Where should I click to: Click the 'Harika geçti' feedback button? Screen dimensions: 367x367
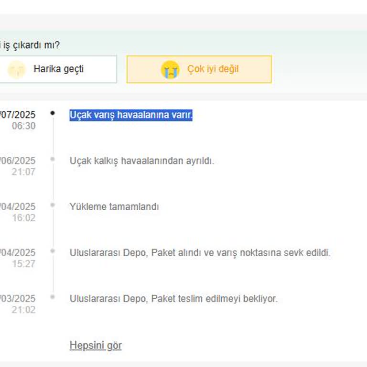point(58,69)
